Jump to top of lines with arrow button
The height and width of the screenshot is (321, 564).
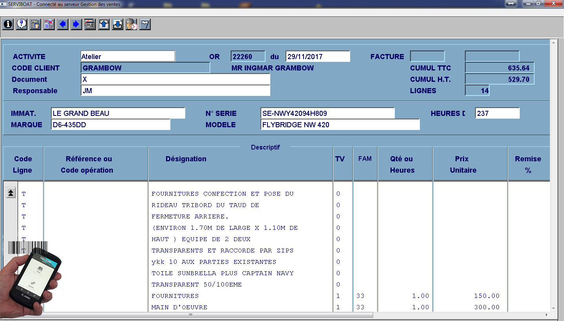click(11, 192)
